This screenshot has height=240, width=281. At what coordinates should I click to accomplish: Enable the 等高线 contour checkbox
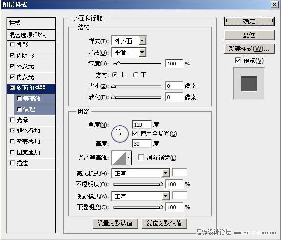[x=19, y=98]
